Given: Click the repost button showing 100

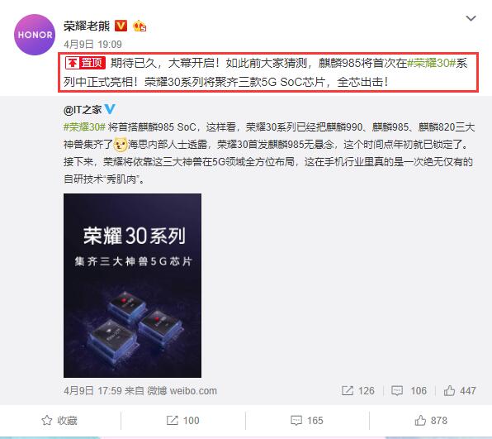Looking at the screenshot, I should coord(182,420).
